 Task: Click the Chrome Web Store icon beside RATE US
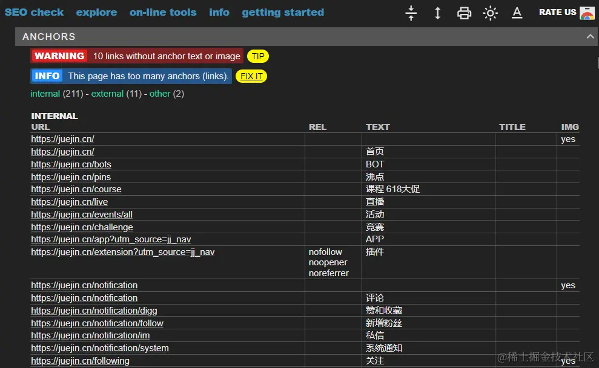pyautogui.click(x=587, y=13)
